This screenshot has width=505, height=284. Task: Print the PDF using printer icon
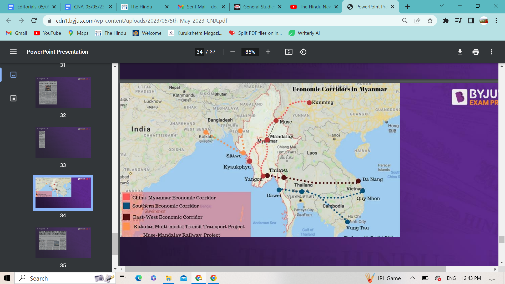[476, 52]
